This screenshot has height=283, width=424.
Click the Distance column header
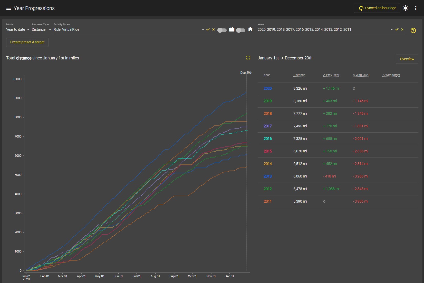pyautogui.click(x=299, y=75)
